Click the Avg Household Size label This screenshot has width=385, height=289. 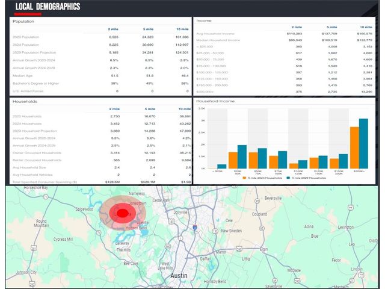tap(29, 167)
